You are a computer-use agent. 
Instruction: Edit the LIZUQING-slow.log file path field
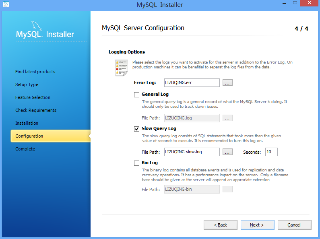(x=192, y=152)
